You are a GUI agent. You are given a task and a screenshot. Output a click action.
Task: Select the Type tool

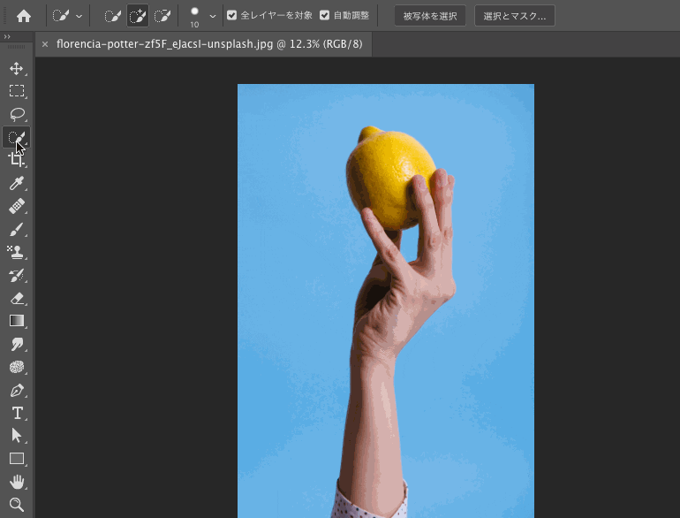point(17,413)
